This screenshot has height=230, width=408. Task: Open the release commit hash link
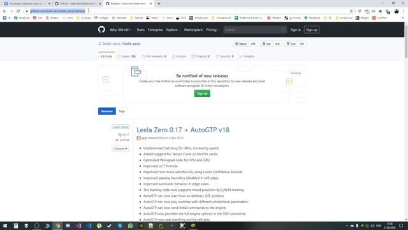coord(122,140)
